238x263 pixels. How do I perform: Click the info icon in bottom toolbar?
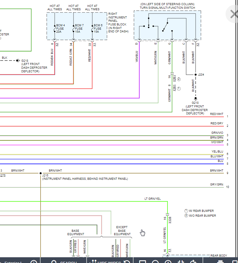click(34, 261)
